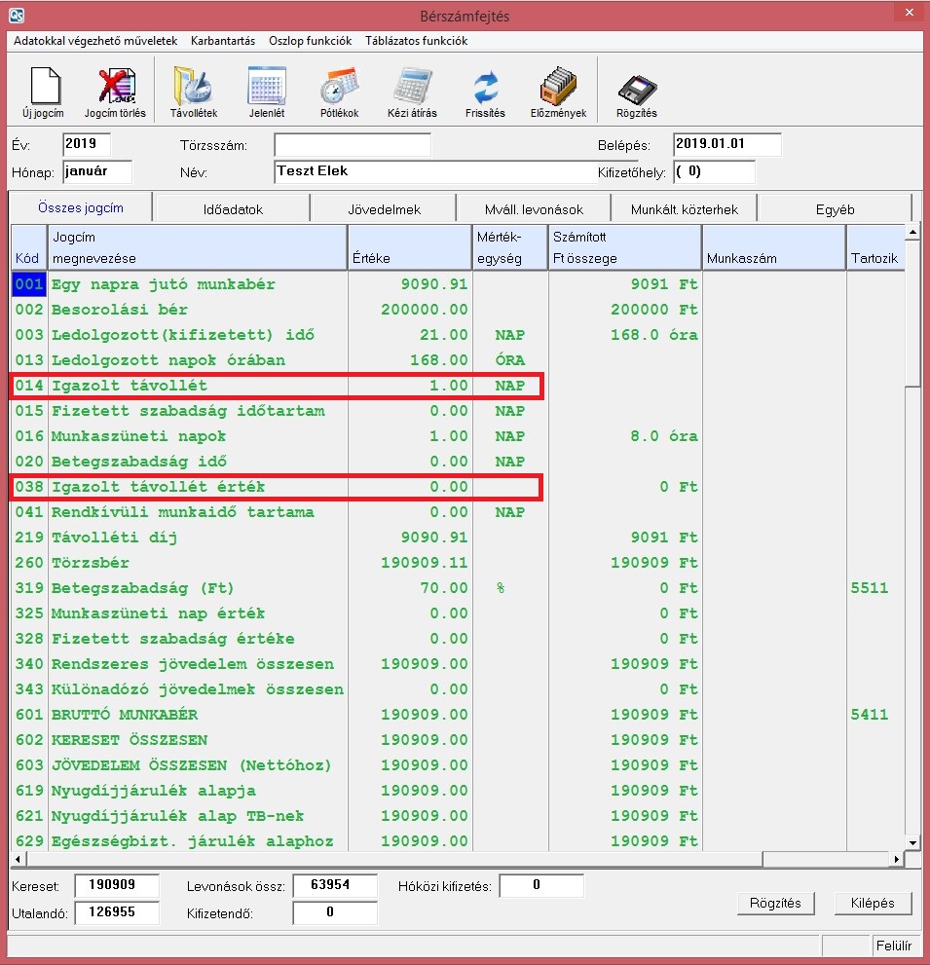Switch to the Munkált. közterhek tab
Viewport: 930px width, 965px height.
[684, 209]
